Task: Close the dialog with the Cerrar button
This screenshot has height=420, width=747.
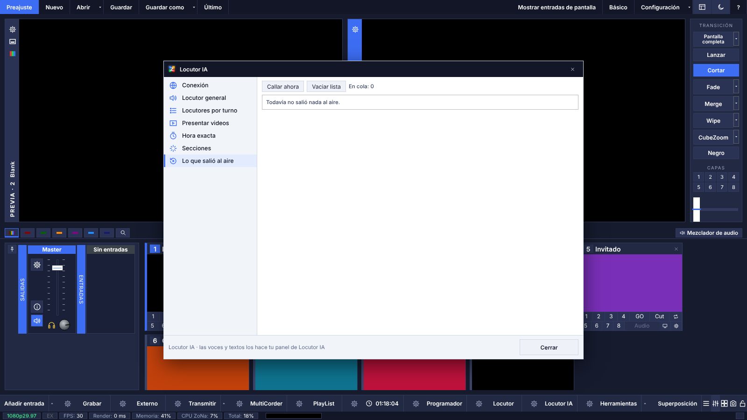Action: point(549,347)
